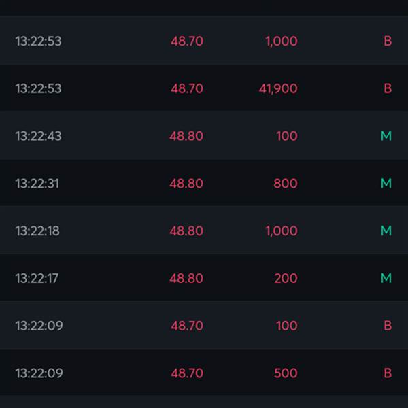Click the M indicator at 13:22:17
The width and height of the screenshot is (408, 408).
(386, 278)
